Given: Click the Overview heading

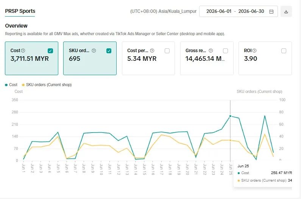Looking at the screenshot, I should click(x=16, y=26).
